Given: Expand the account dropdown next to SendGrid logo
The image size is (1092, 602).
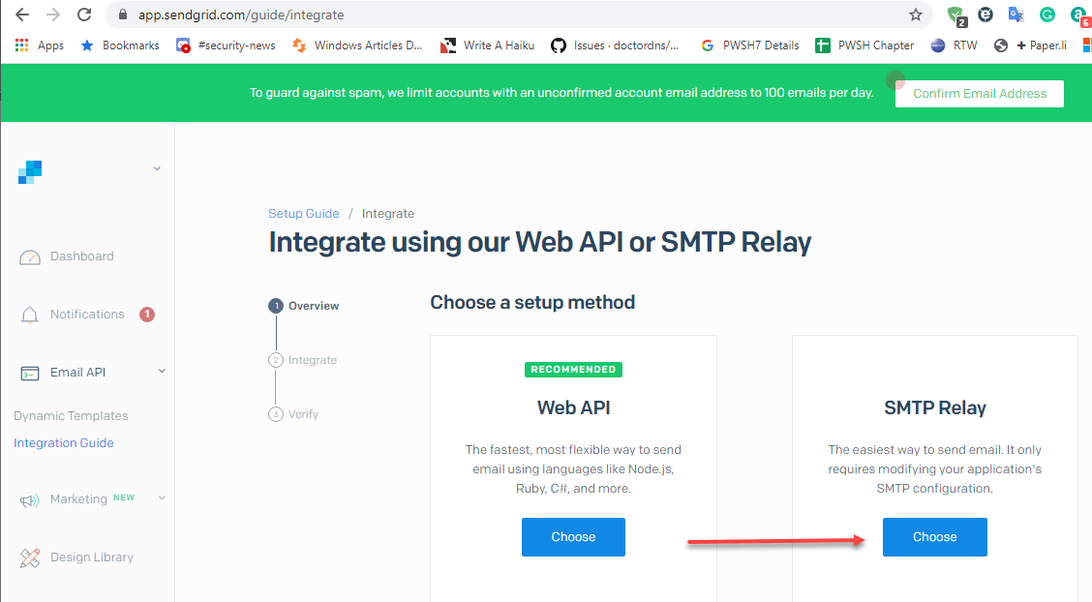Looking at the screenshot, I should (157, 167).
